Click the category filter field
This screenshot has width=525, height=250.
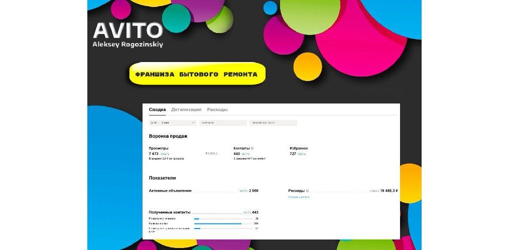click(223, 122)
